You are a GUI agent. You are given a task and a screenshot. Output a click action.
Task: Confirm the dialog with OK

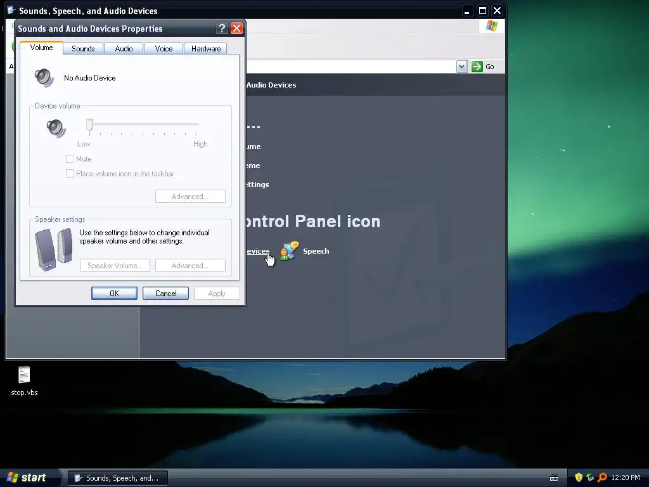[x=114, y=293]
